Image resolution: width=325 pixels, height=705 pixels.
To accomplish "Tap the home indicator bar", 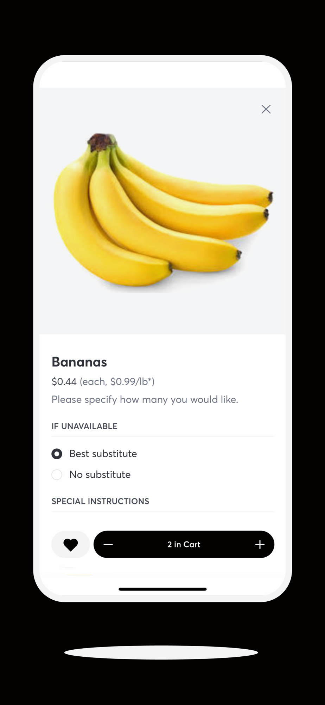I will tap(162, 589).
